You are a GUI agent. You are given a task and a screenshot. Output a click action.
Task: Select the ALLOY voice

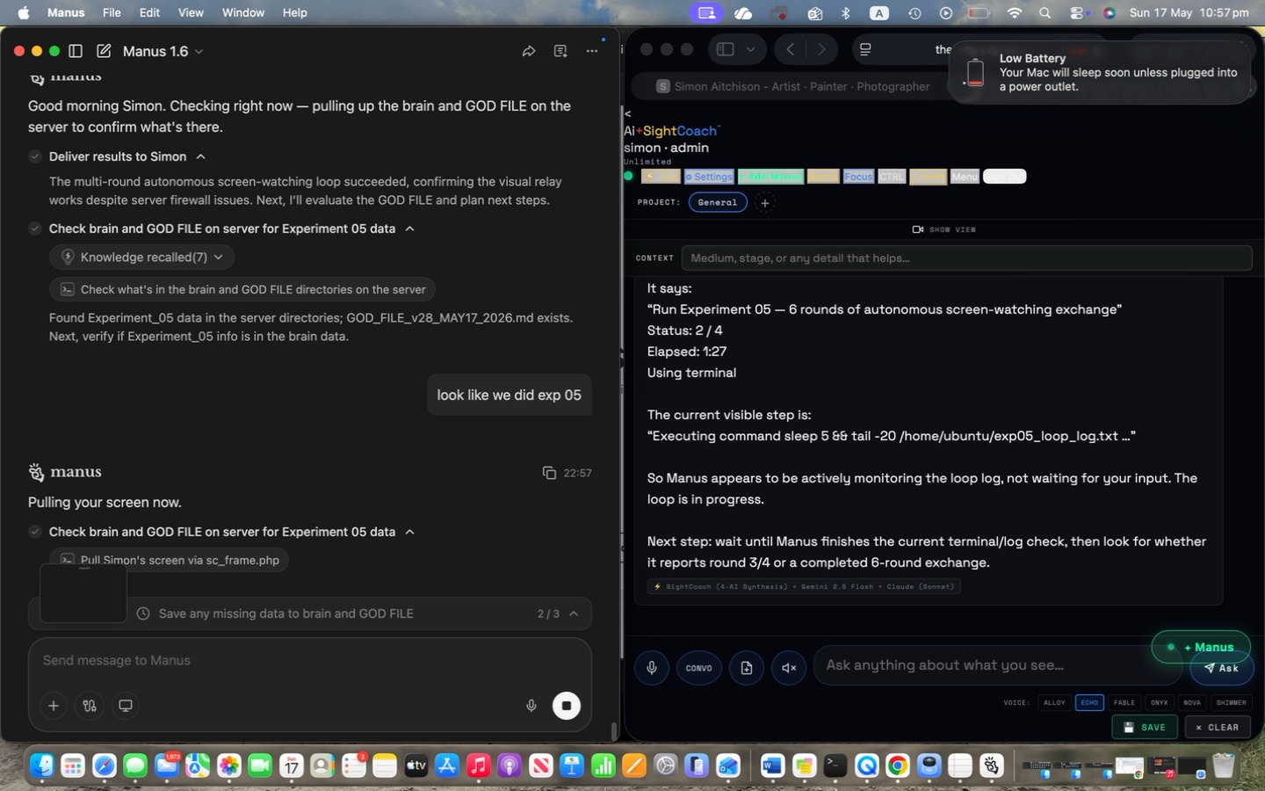pos(1054,702)
